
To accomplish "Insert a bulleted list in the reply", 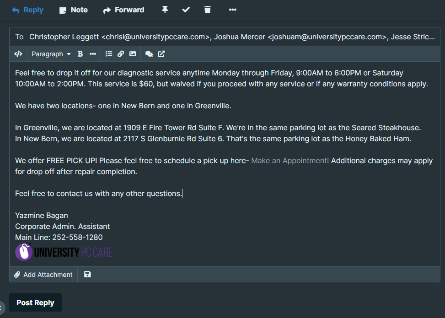I will (109, 54).
